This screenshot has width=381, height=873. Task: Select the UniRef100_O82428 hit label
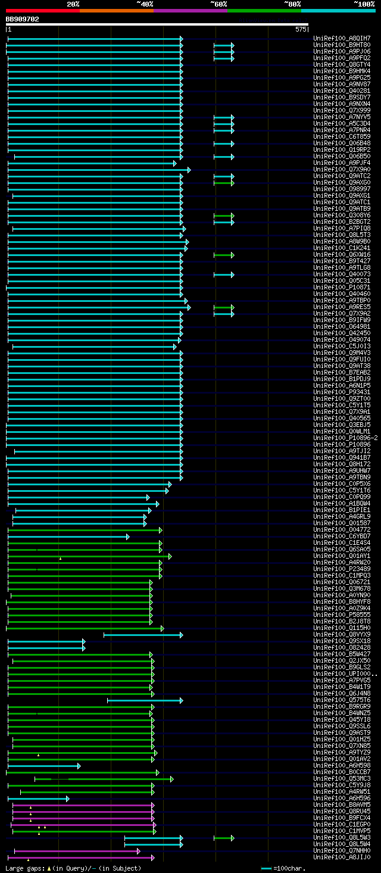tap(342, 647)
